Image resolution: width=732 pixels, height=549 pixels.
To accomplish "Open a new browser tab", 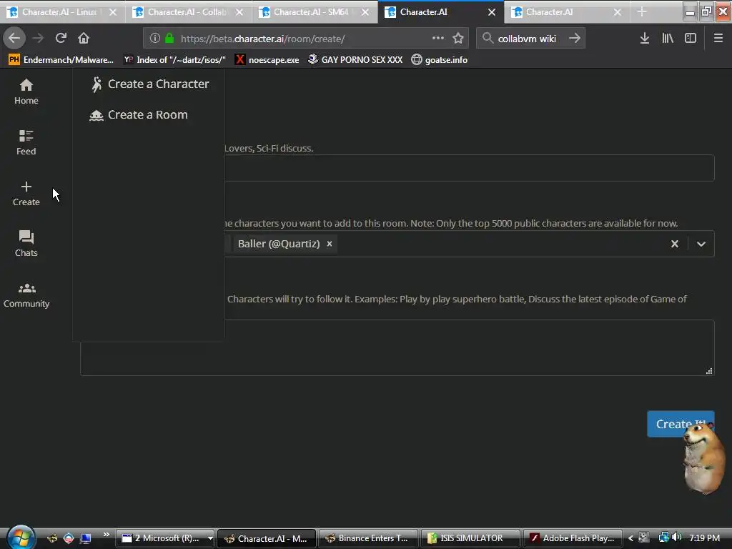I will pyautogui.click(x=642, y=12).
